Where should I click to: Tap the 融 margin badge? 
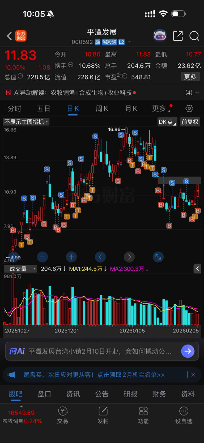click(98, 42)
